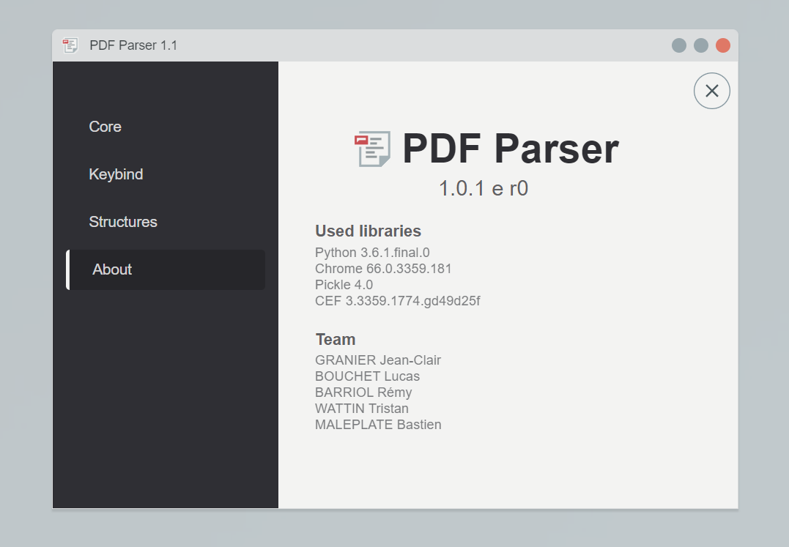Open the Keybind settings section
The height and width of the screenshot is (547, 789).
[116, 174]
